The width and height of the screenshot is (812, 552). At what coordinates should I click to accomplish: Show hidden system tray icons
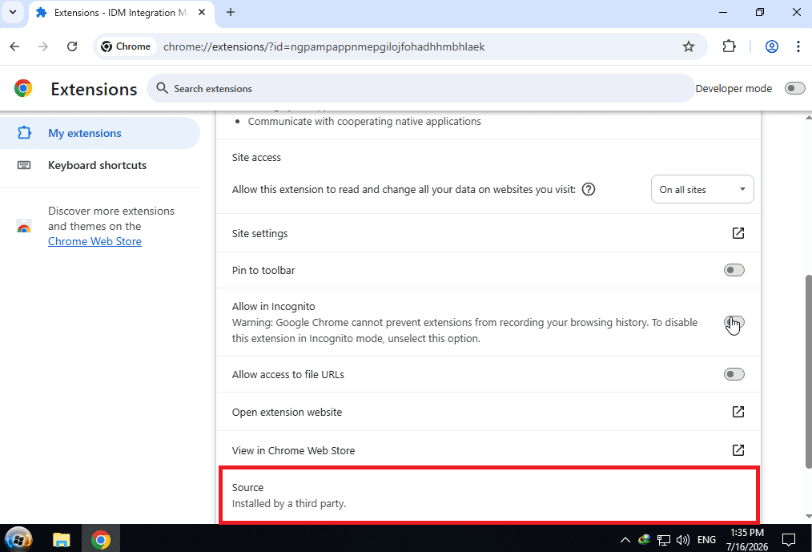[x=625, y=540]
